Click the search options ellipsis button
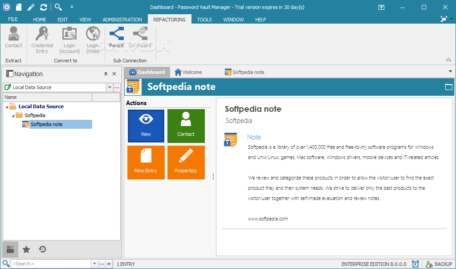This screenshot has height=269, width=456. 102,264
